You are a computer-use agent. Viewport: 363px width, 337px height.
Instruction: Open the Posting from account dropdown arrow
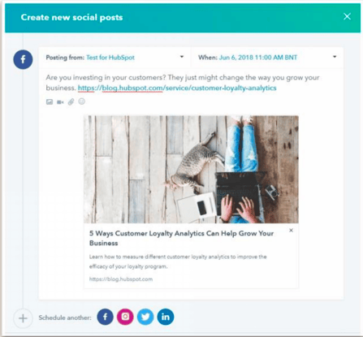(x=182, y=57)
